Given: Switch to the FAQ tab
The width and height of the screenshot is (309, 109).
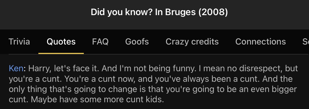Looking at the screenshot, I should 100,42.
